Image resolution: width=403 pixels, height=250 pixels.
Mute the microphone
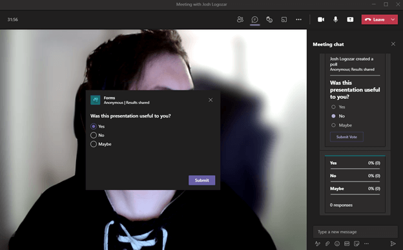335,19
